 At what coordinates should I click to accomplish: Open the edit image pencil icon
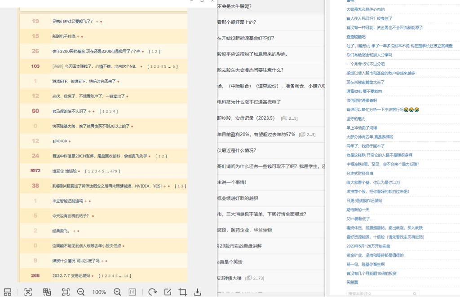pyautogui.click(x=168, y=292)
